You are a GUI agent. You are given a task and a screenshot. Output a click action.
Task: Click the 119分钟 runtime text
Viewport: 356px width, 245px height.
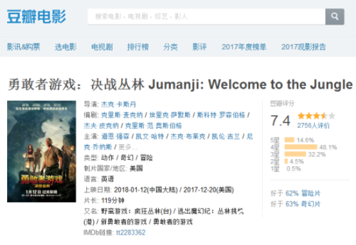tap(113, 200)
